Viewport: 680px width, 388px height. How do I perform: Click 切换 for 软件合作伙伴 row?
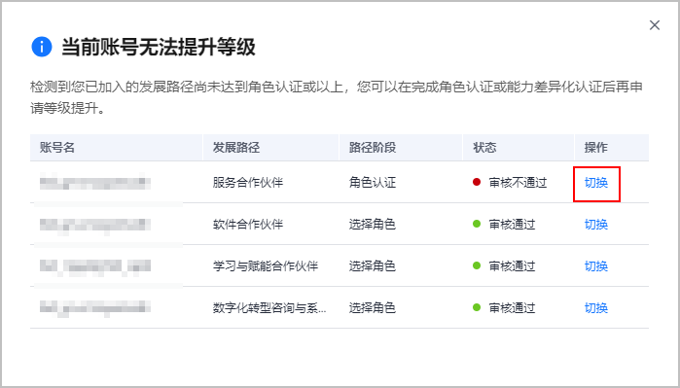[596, 224]
